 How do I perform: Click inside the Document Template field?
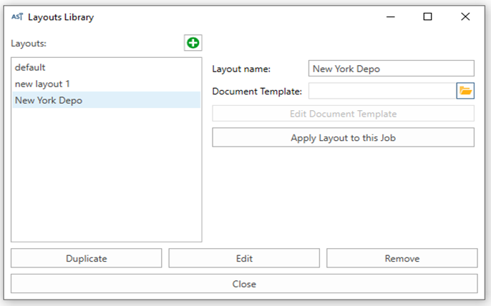tap(382, 91)
